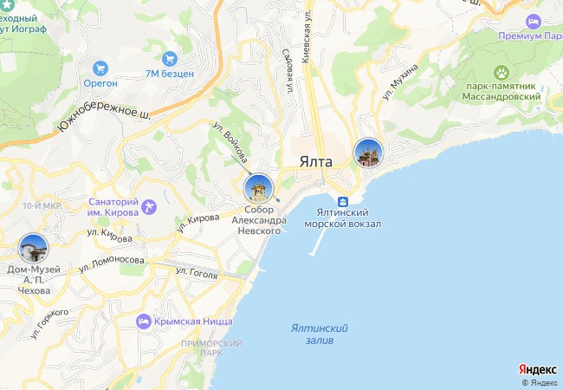563x390 pixels.
Task: Click the Массандровский park paw icon
Action: (502, 73)
